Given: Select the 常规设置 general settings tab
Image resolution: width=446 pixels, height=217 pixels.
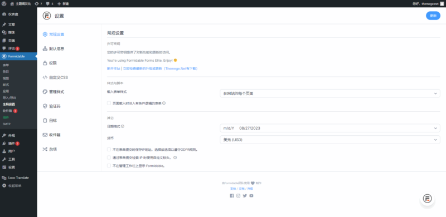Looking at the screenshot, I should (x=54, y=34).
